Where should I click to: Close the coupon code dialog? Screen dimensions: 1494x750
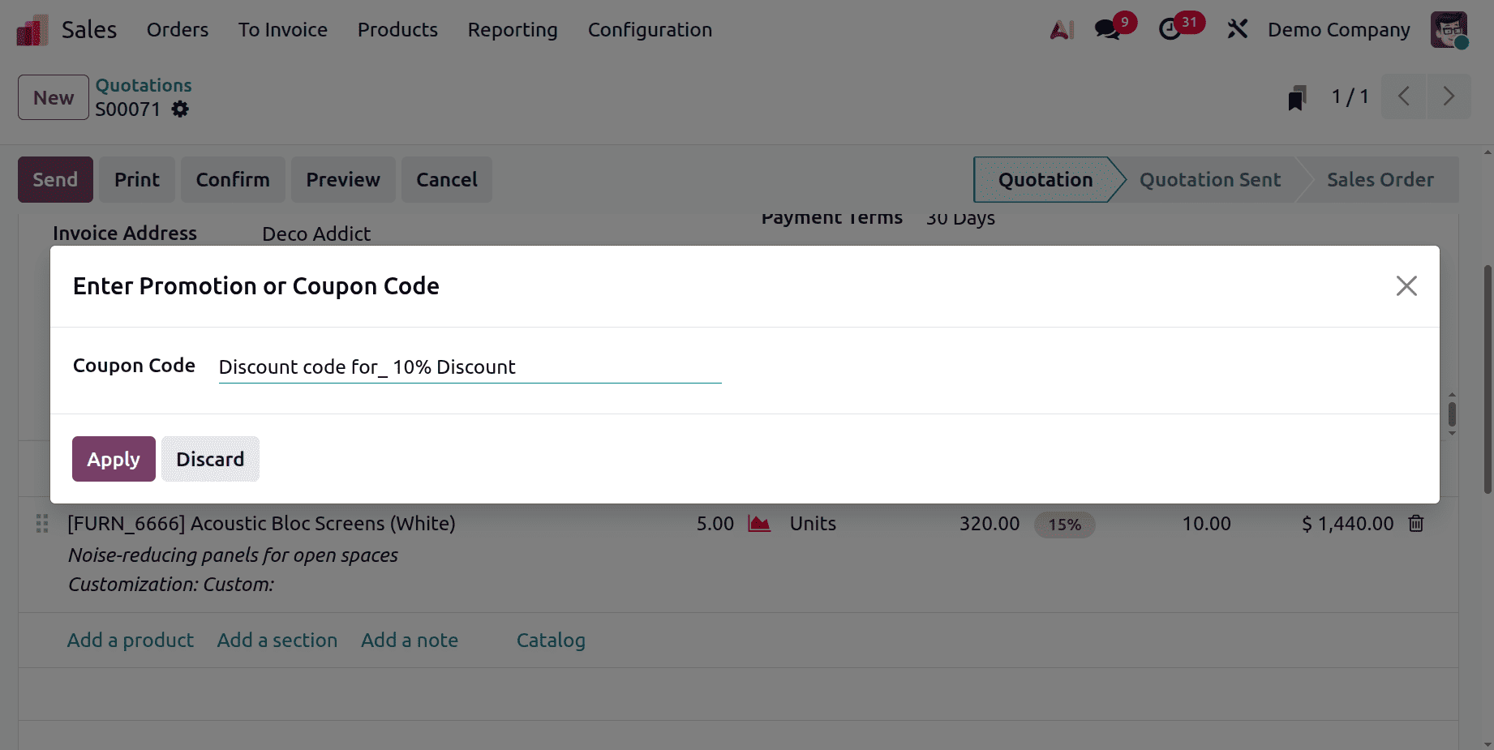[x=1406, y=285]
